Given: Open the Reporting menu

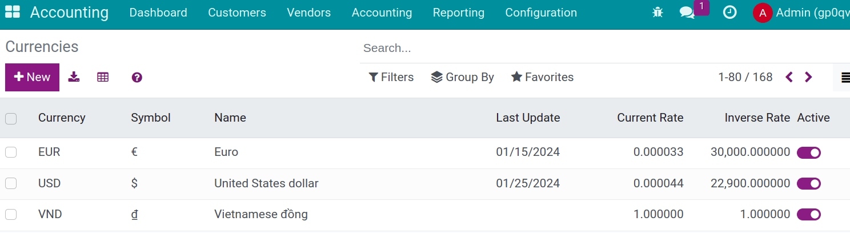Looking at the screenshot, I should [459, 13].
